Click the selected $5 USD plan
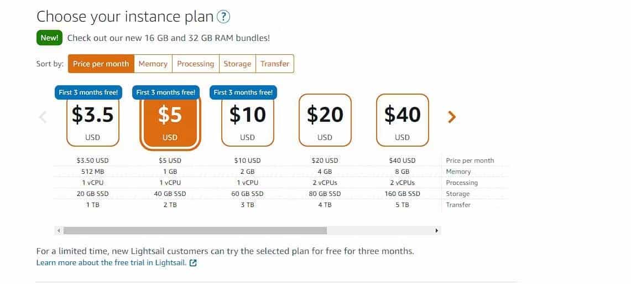631x284 pixels. point(170,122)
